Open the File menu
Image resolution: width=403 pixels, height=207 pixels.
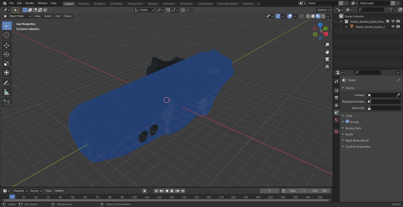11,3
